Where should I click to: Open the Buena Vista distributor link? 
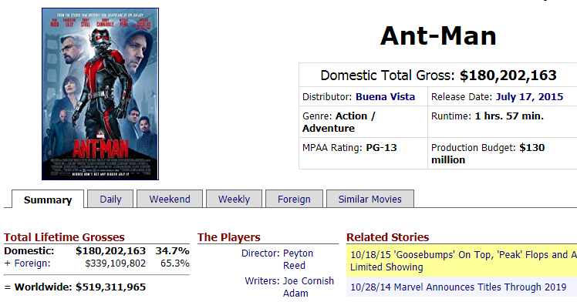click(x=385, y=96)
